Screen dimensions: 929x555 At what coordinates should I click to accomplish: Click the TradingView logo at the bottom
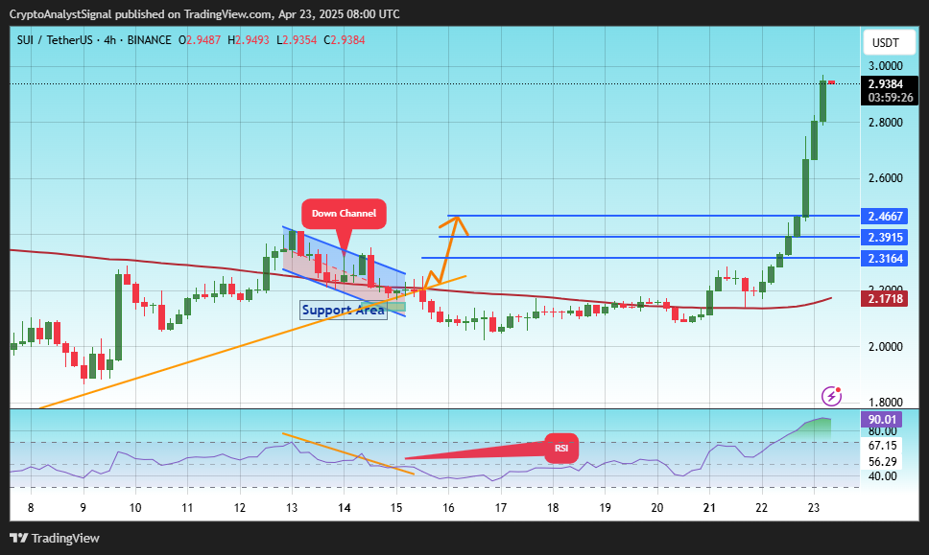click(x=55, y=538)
